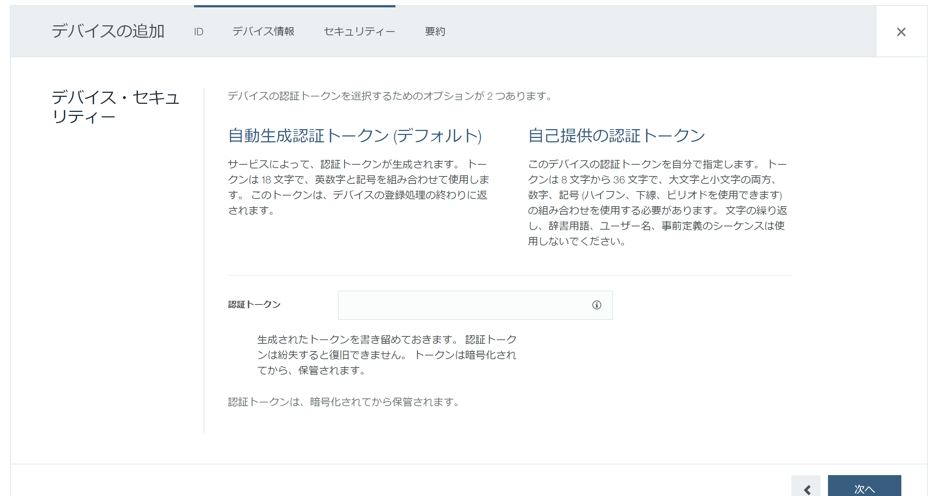Click the 自己提供の認証トークン heading
Screen dimensions: 934x496
coord(616,136)
